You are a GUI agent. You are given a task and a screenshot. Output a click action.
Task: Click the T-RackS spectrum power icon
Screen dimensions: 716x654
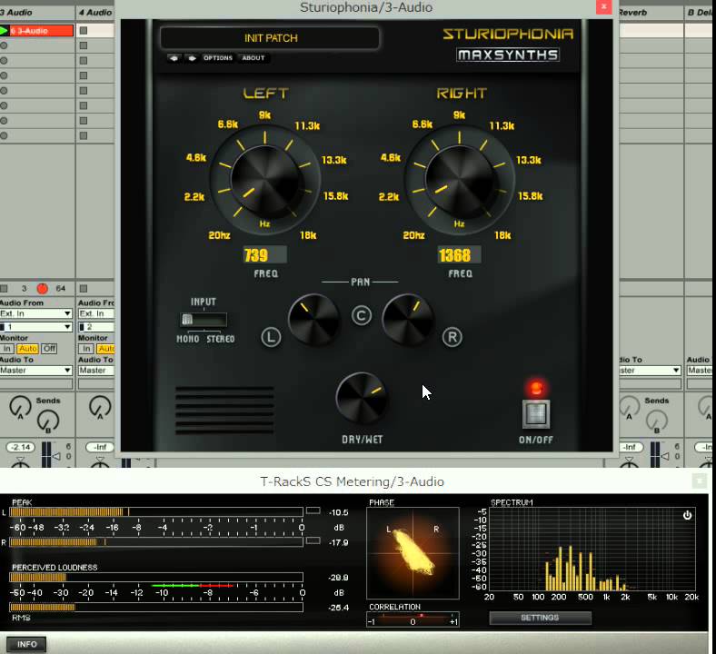pyautogui.click(x=687, y=515)
